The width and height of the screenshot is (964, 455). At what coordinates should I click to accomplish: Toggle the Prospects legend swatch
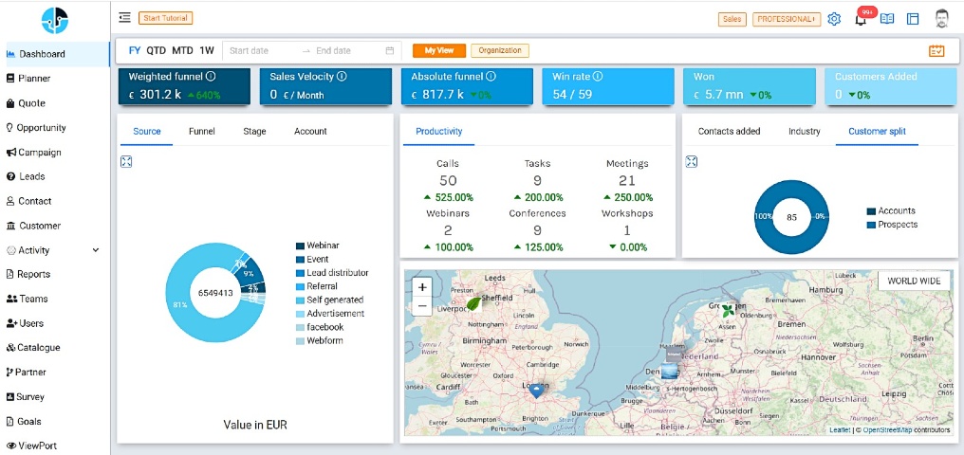[x=871, y=225]
